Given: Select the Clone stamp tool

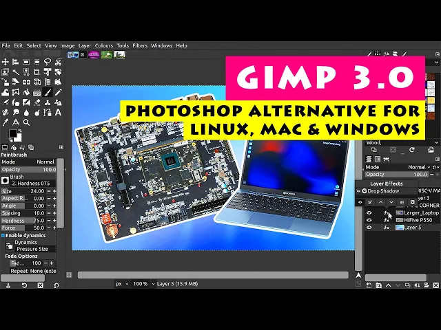Looking at the screenshot, I should pos(48,102).
